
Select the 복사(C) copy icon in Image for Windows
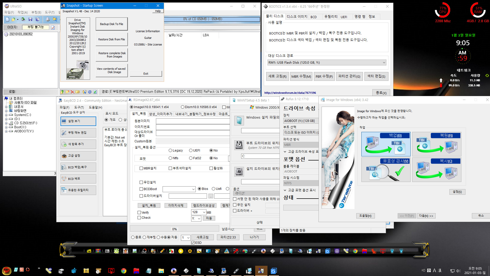(436, 170)
